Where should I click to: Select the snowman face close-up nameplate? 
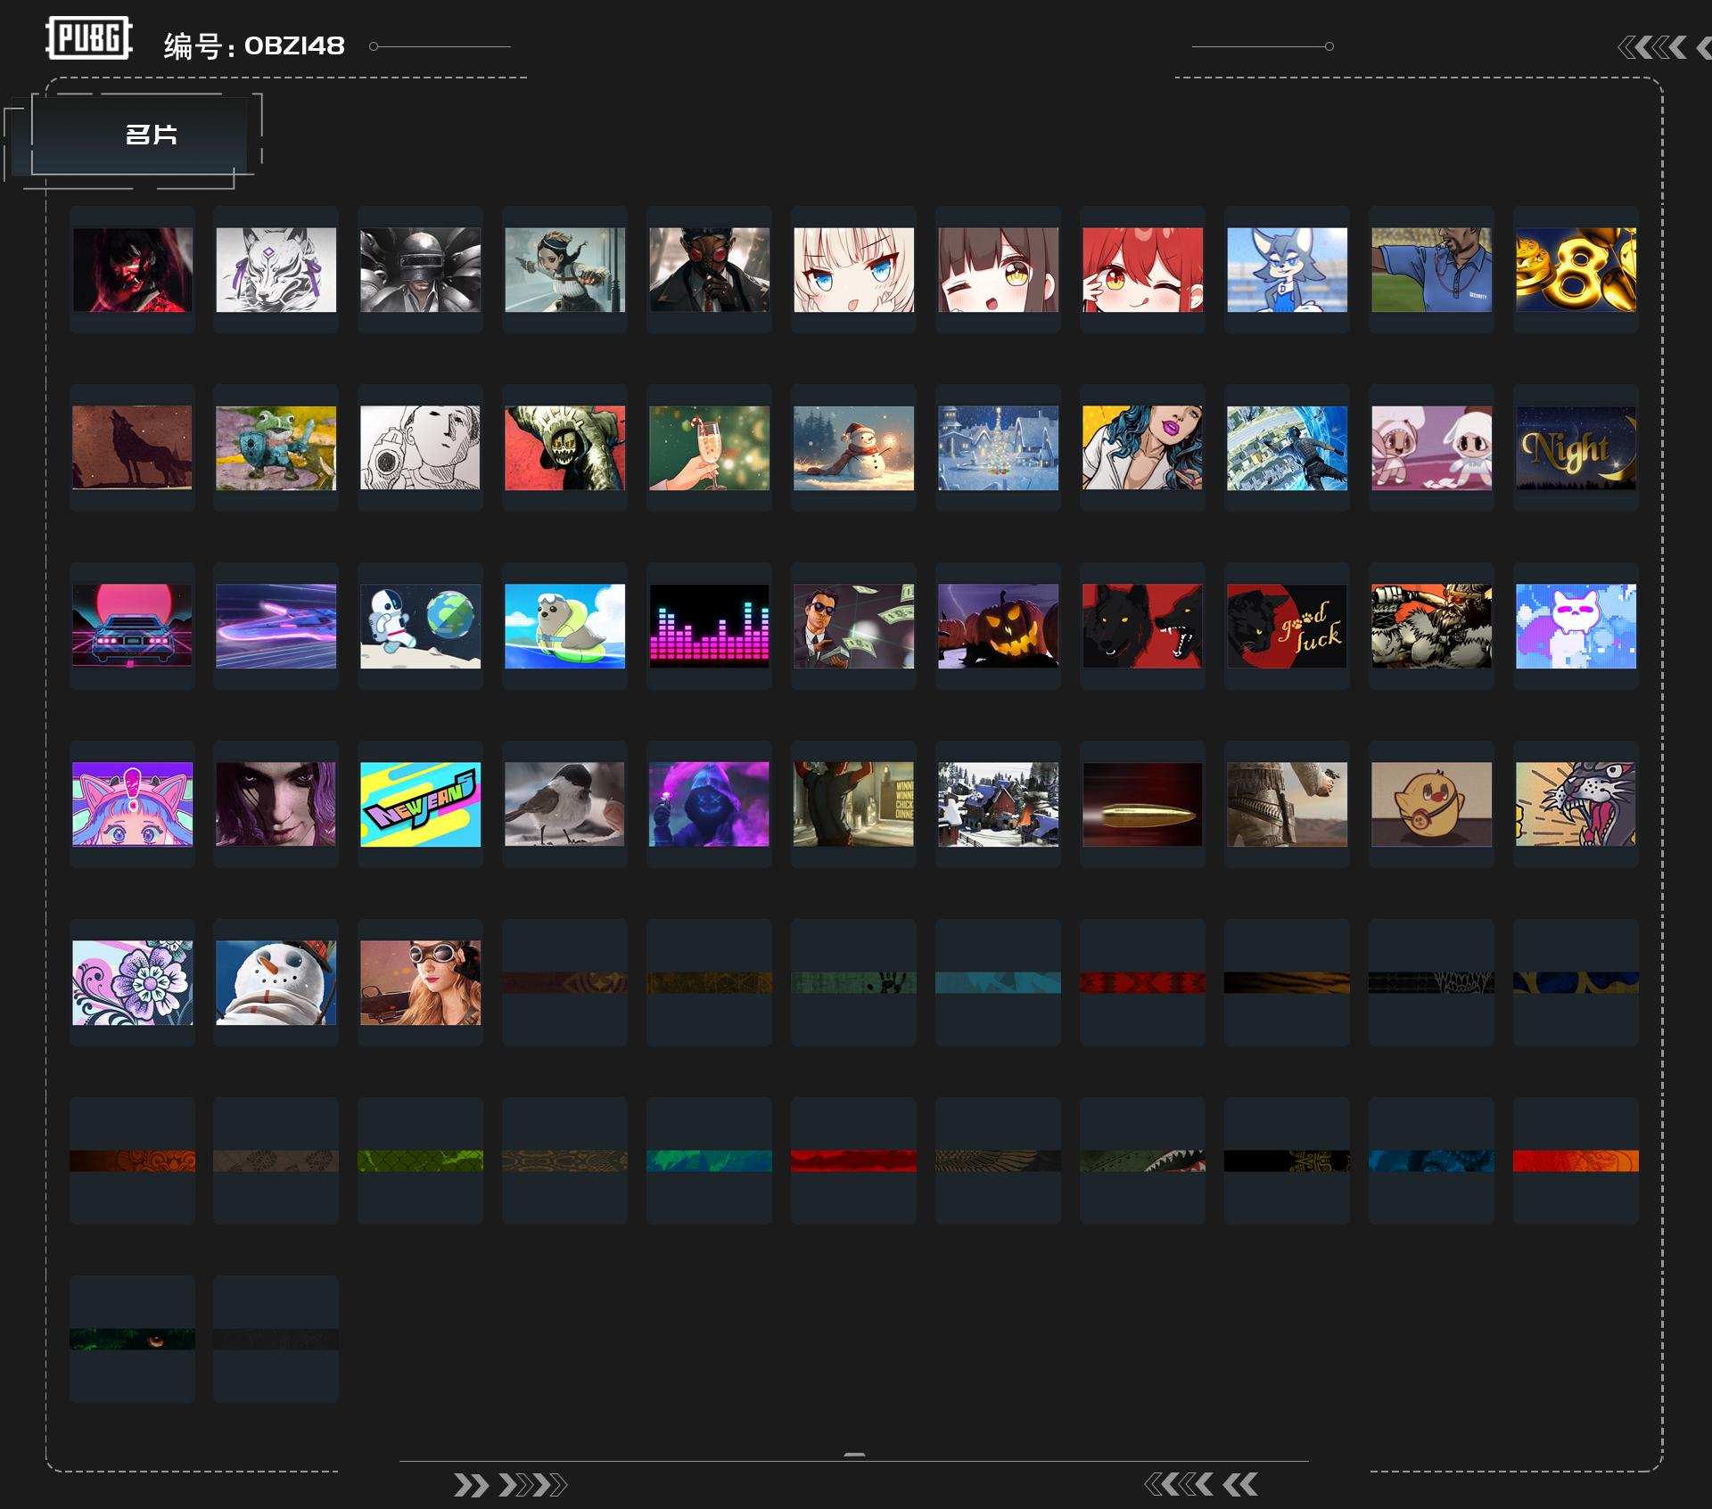click(276, 982)
